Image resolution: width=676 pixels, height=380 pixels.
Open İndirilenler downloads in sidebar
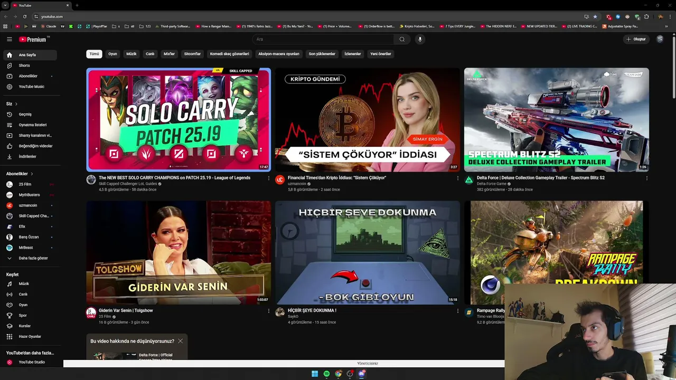click(30, 156)
